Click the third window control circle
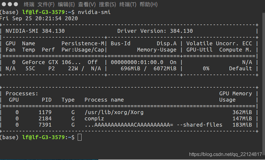 [16, 4]
